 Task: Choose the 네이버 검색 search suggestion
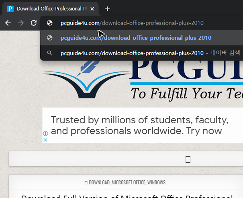pos(141,53)
